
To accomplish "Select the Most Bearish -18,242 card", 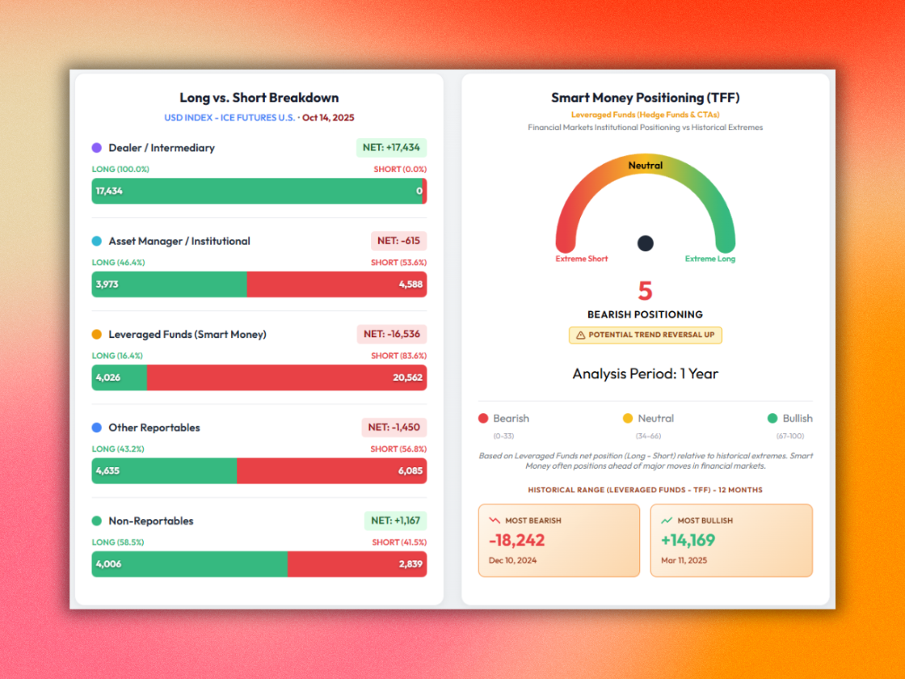I will (x=558, y=541).
